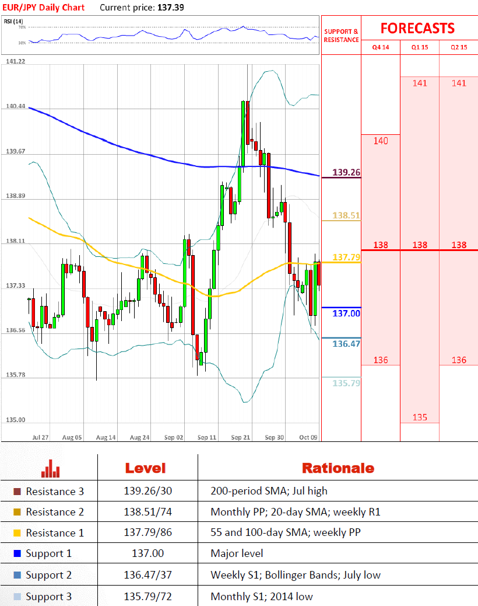This screenshot has width=478, height=606.
Task: Click the red bar chart icon in table header
Action: [51, 468]
